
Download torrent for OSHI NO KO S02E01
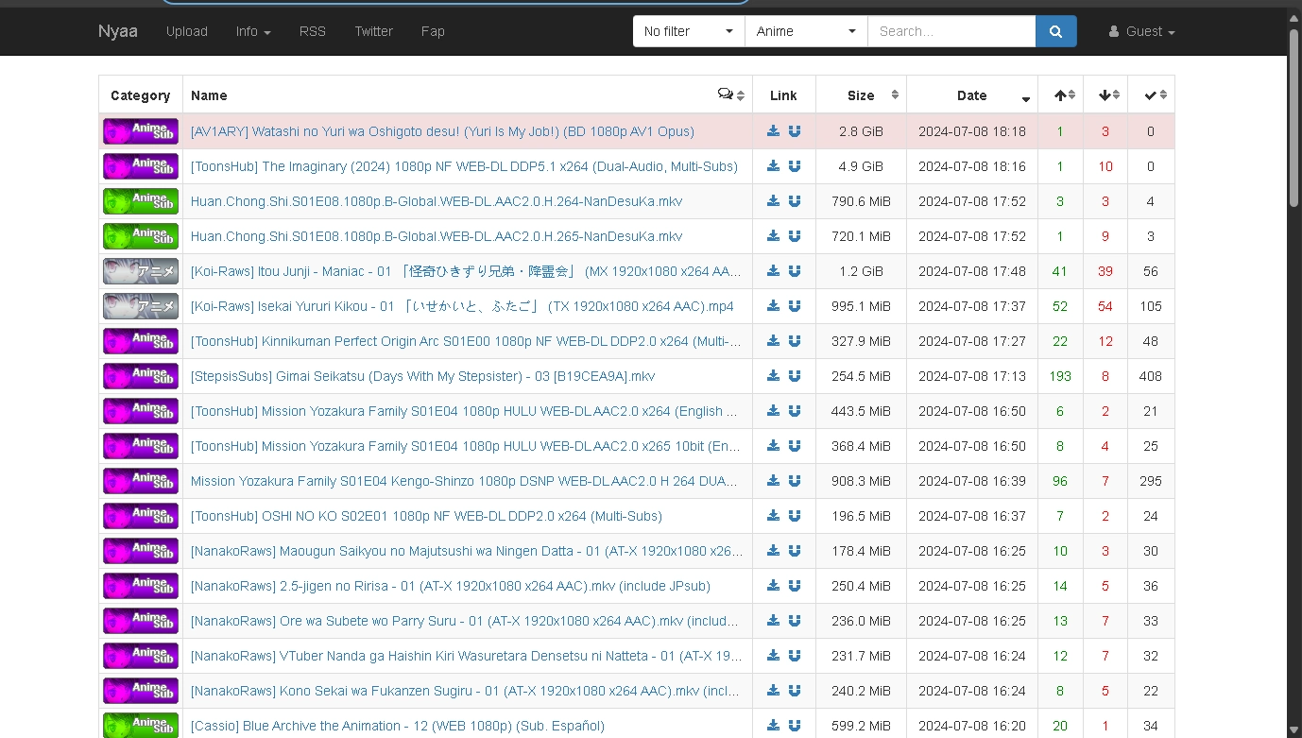click(x=773, y=516)
